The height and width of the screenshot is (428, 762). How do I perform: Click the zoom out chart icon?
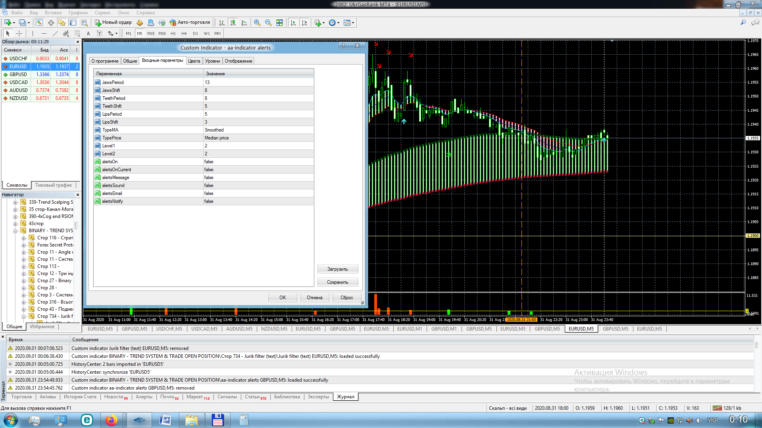[x=268, y=23]
